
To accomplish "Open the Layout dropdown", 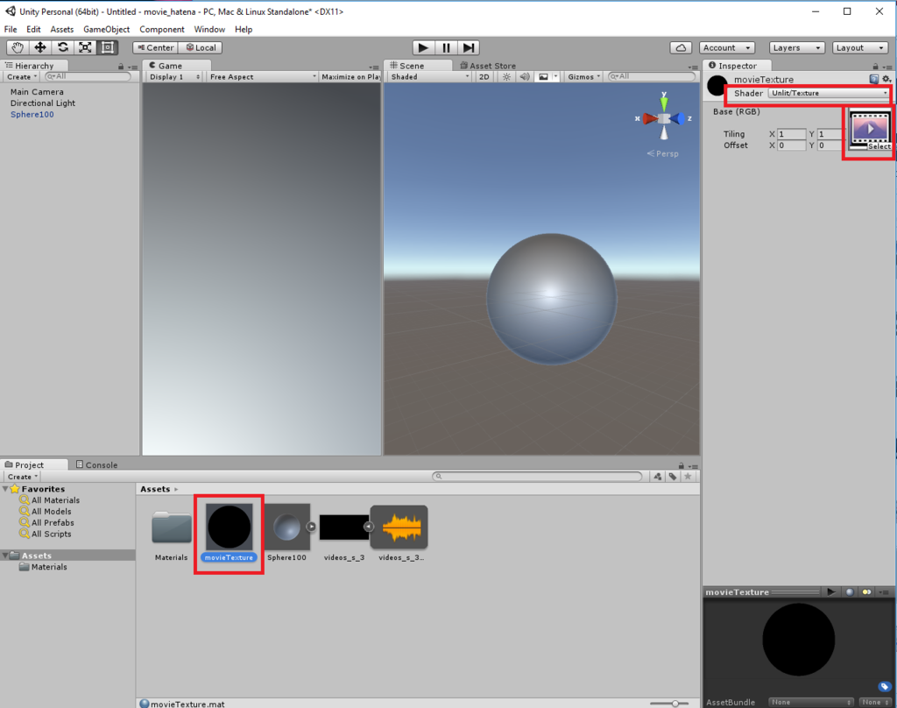I will [860, 47].
